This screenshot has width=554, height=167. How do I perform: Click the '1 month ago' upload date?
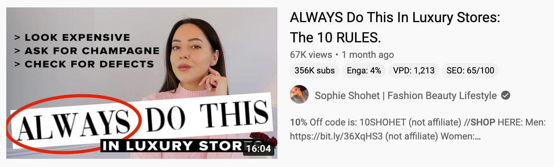tap(368, 55)
